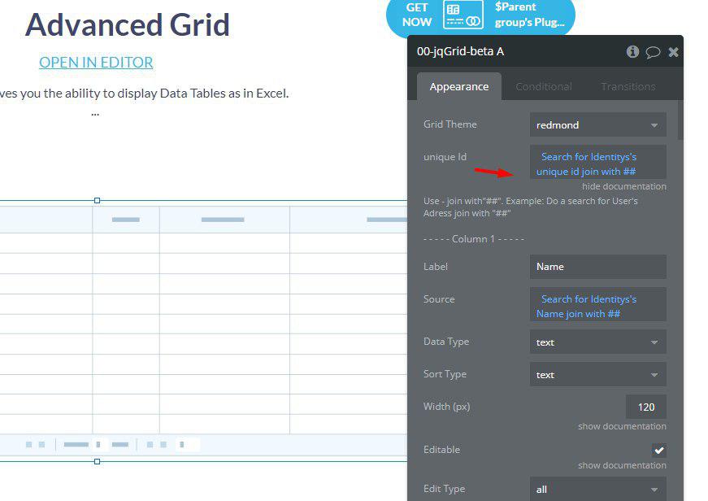Open the Edit Type dropdown
708x501 pixels.
[597, 489]
